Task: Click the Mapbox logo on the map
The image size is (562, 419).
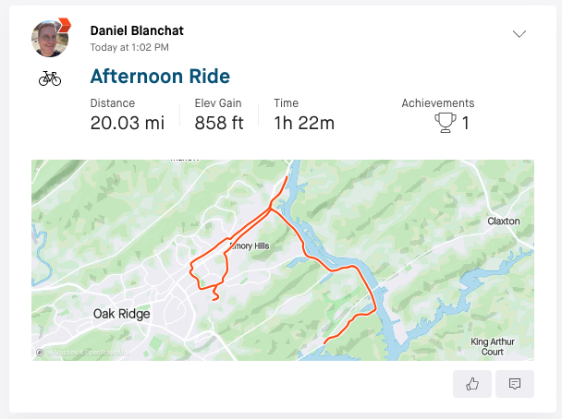Action: click(41, 352)
